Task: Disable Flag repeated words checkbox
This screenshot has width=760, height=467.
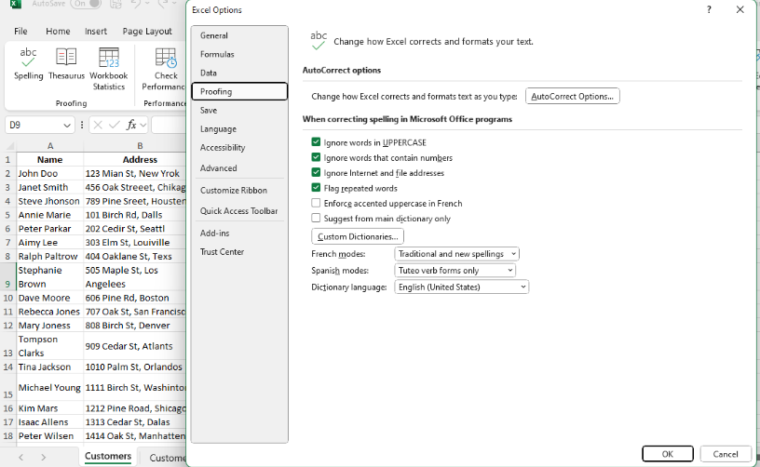Action: tap(316, 188)
